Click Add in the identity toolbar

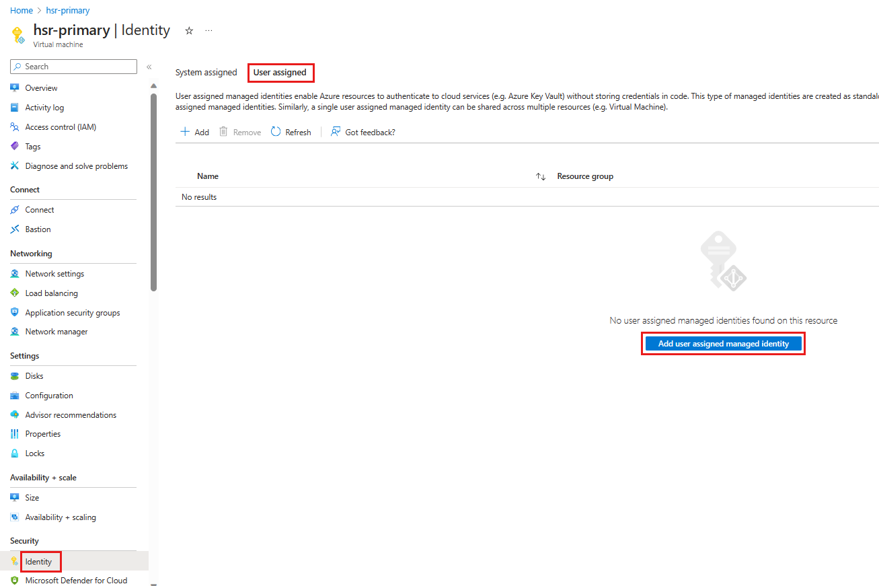195,133
